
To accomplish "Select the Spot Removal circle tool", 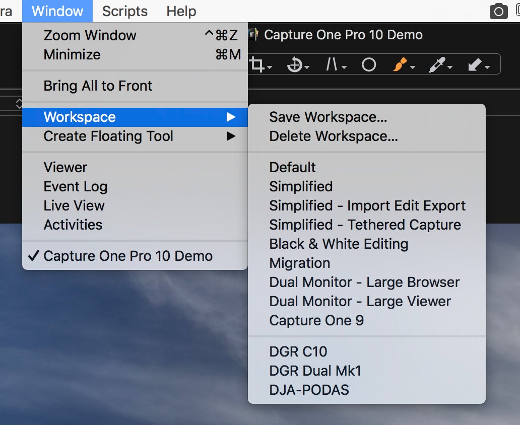I will [369, 64].
